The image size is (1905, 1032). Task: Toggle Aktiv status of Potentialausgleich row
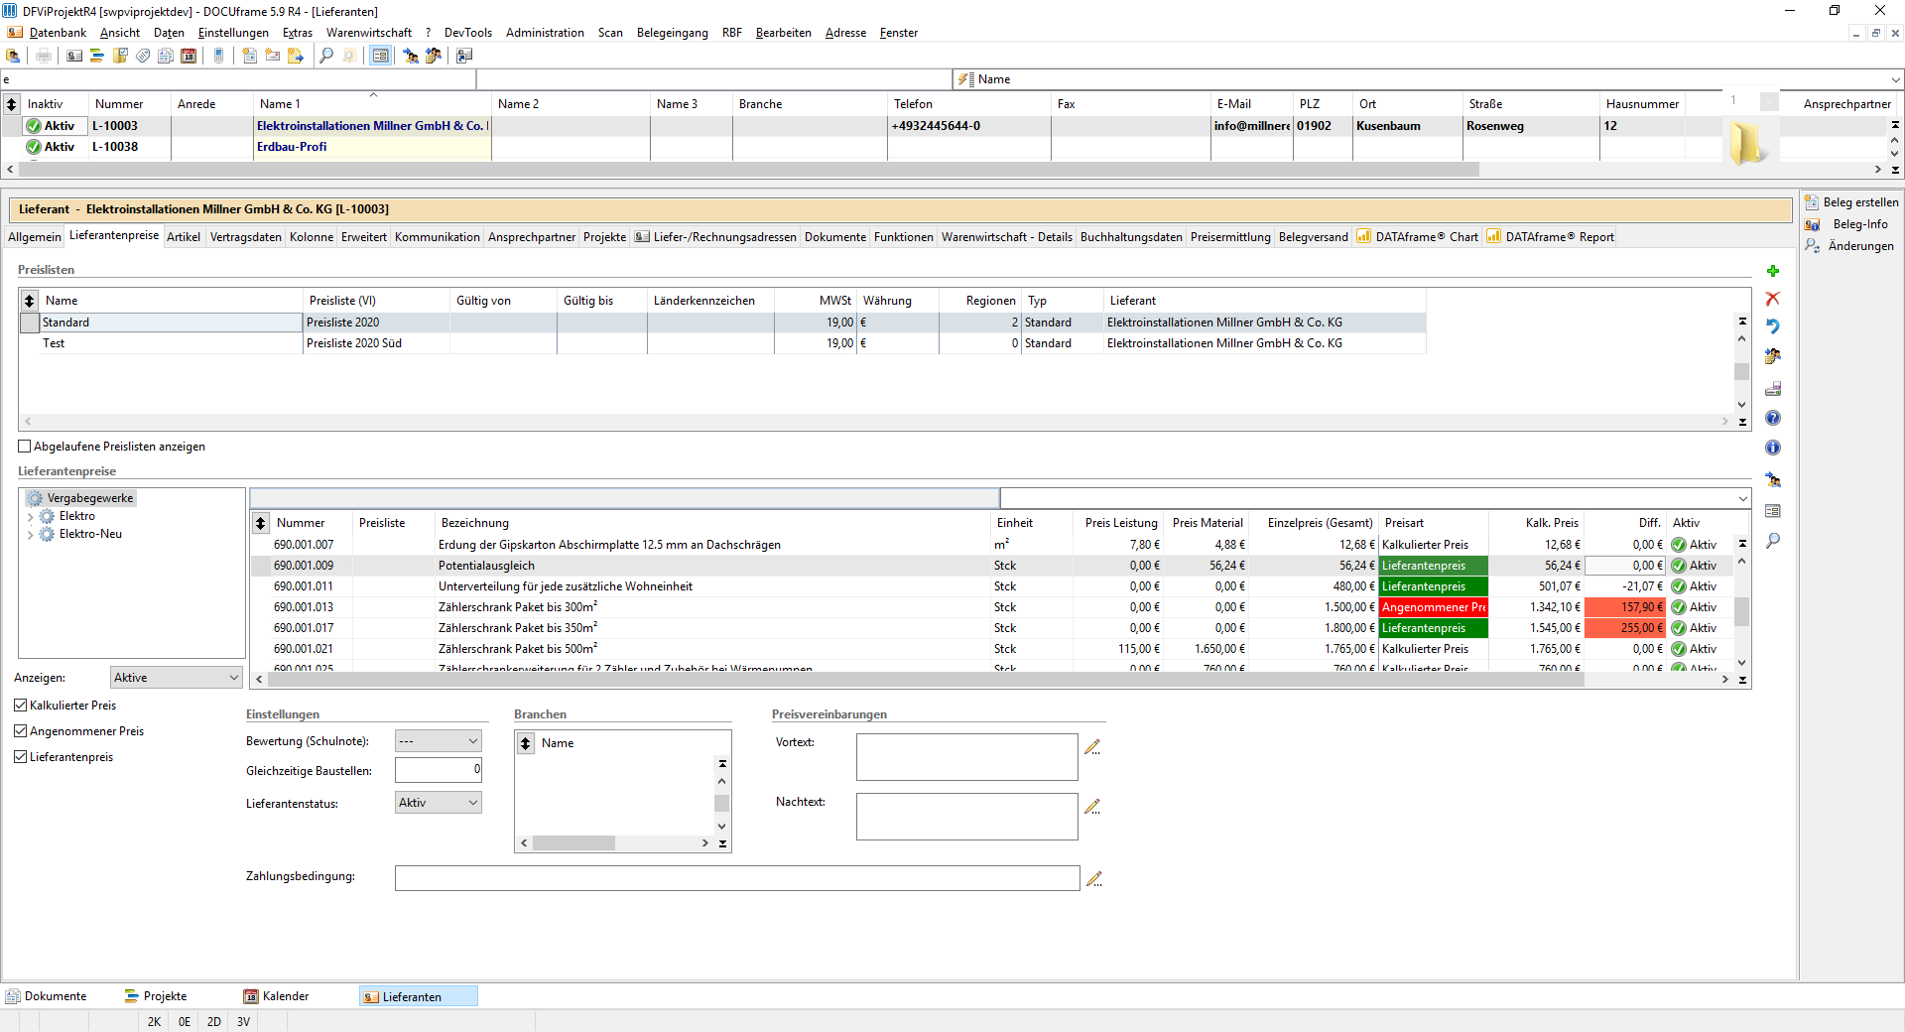pos(1679,566)
